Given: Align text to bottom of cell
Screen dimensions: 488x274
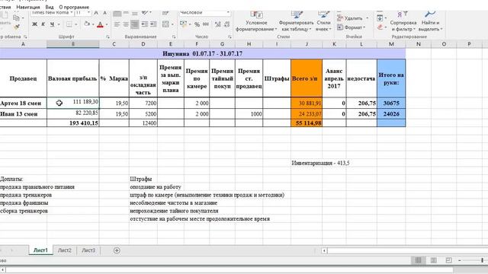Looking at the screenshot, I should click(x=135, y=14).
